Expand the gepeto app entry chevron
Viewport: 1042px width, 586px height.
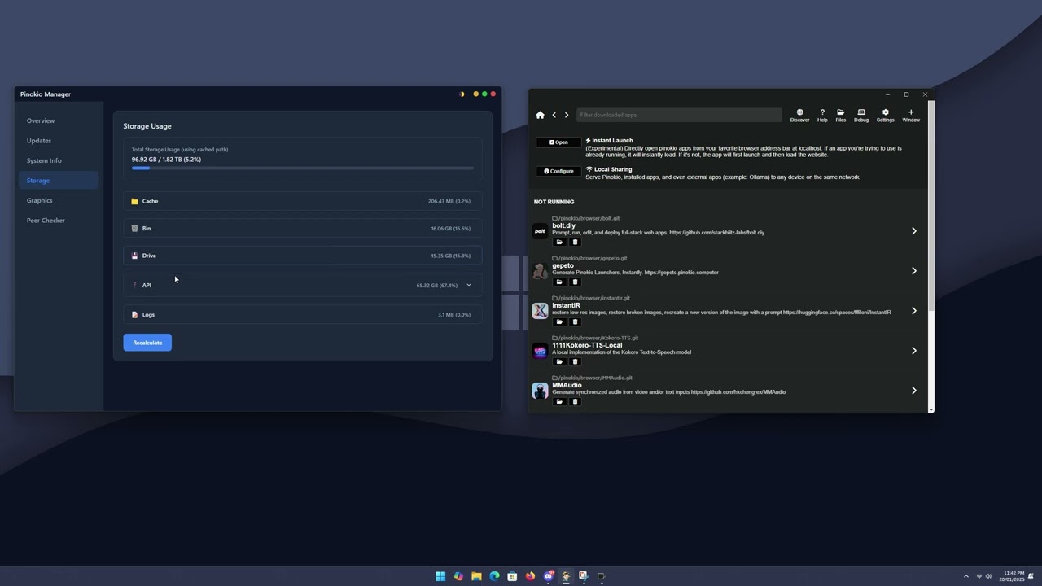pyautogui.click(x=913, y=270)
